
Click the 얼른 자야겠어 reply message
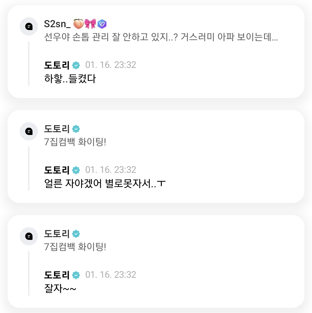coord(105,184)
